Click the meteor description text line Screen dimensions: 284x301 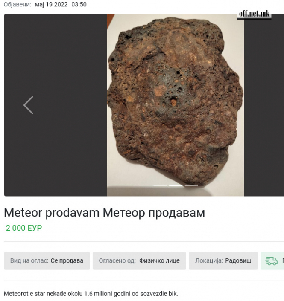(x=91, y=294)
